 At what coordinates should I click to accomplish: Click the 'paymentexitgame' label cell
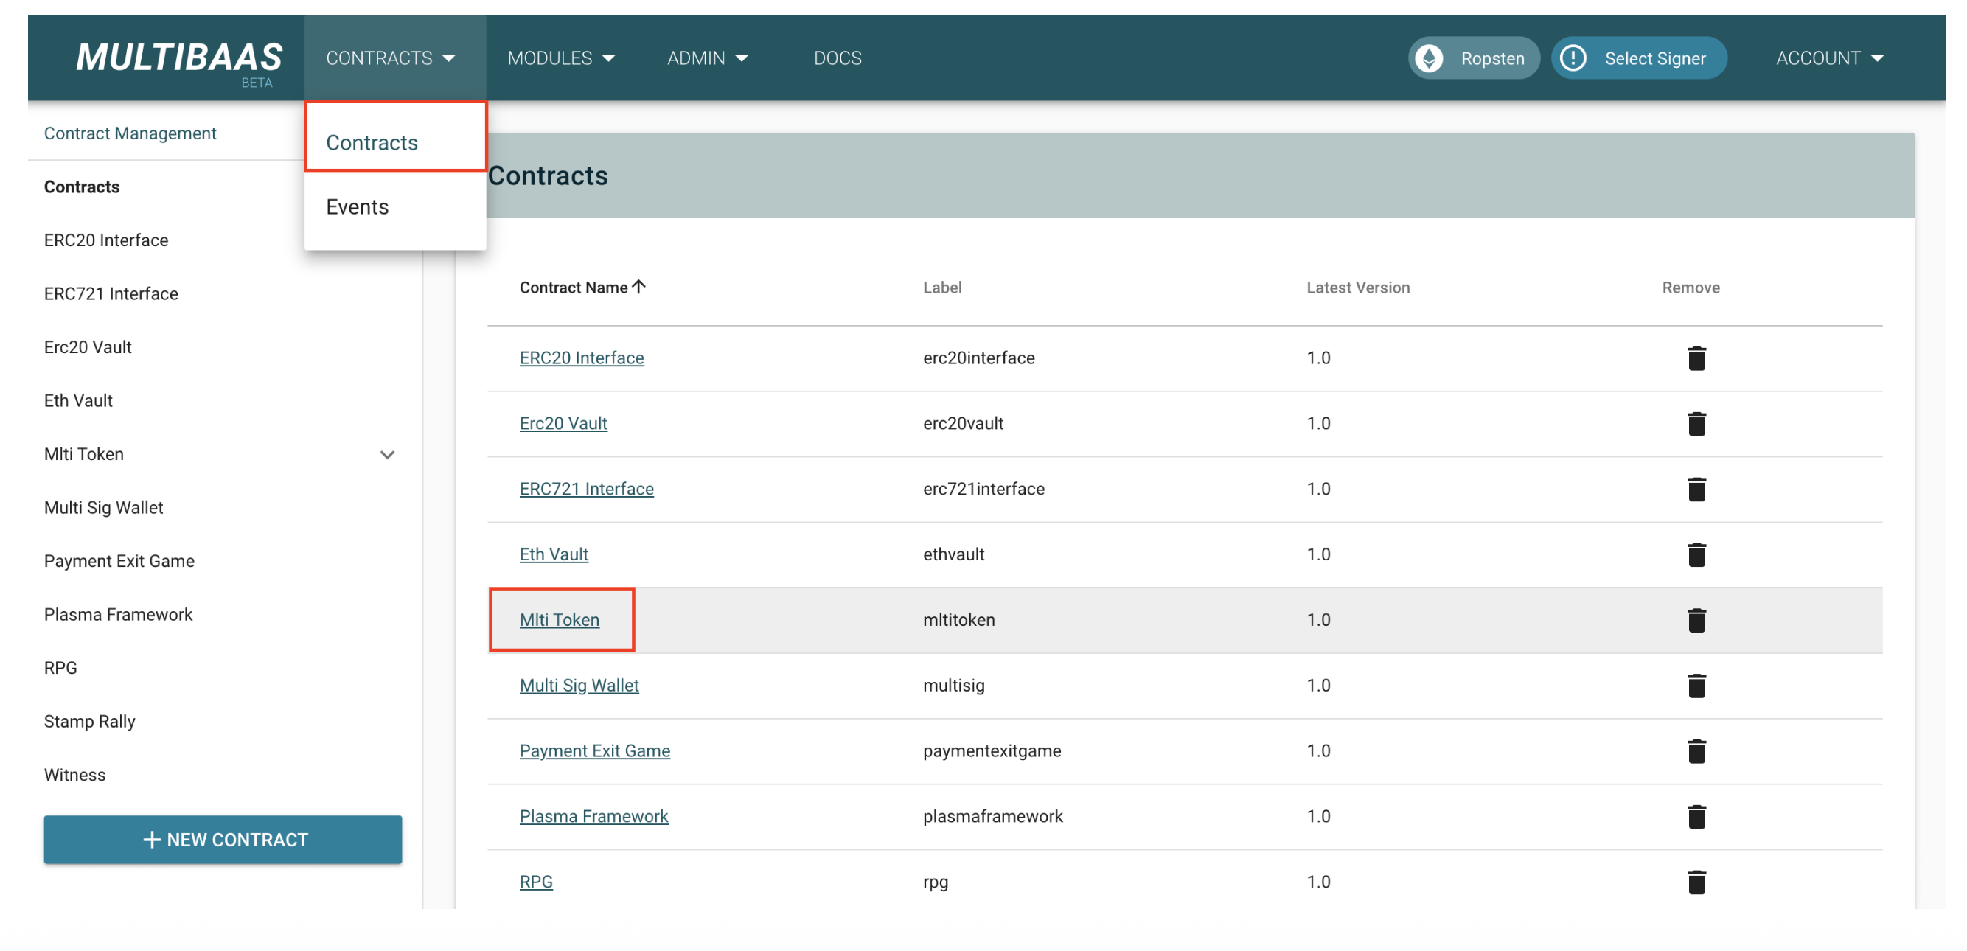tap(992, 752)
